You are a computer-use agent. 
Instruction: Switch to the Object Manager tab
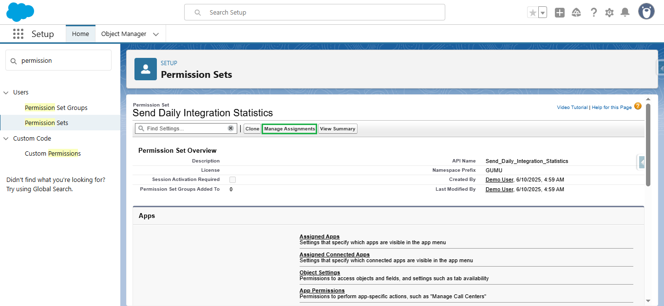(x=124, y=34)
